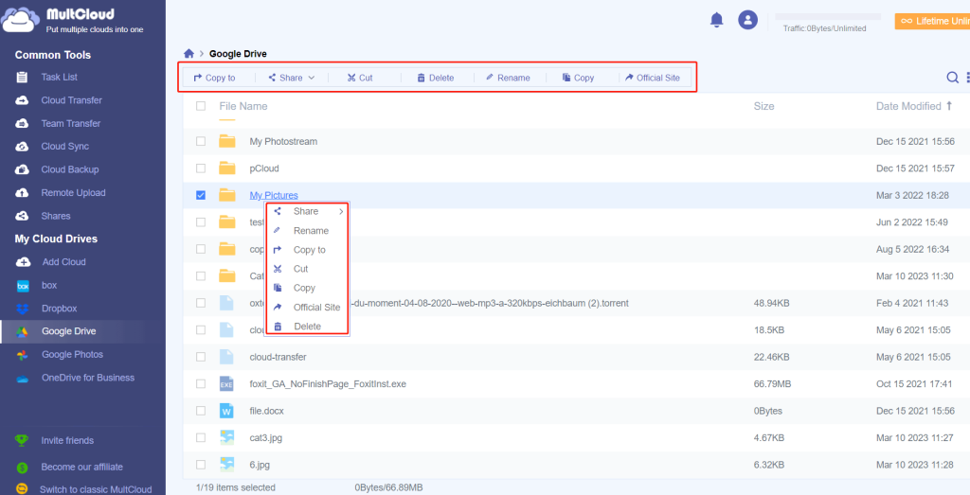Click Size column header
This screenshot has height=495, width=970.
click(764, 106)
